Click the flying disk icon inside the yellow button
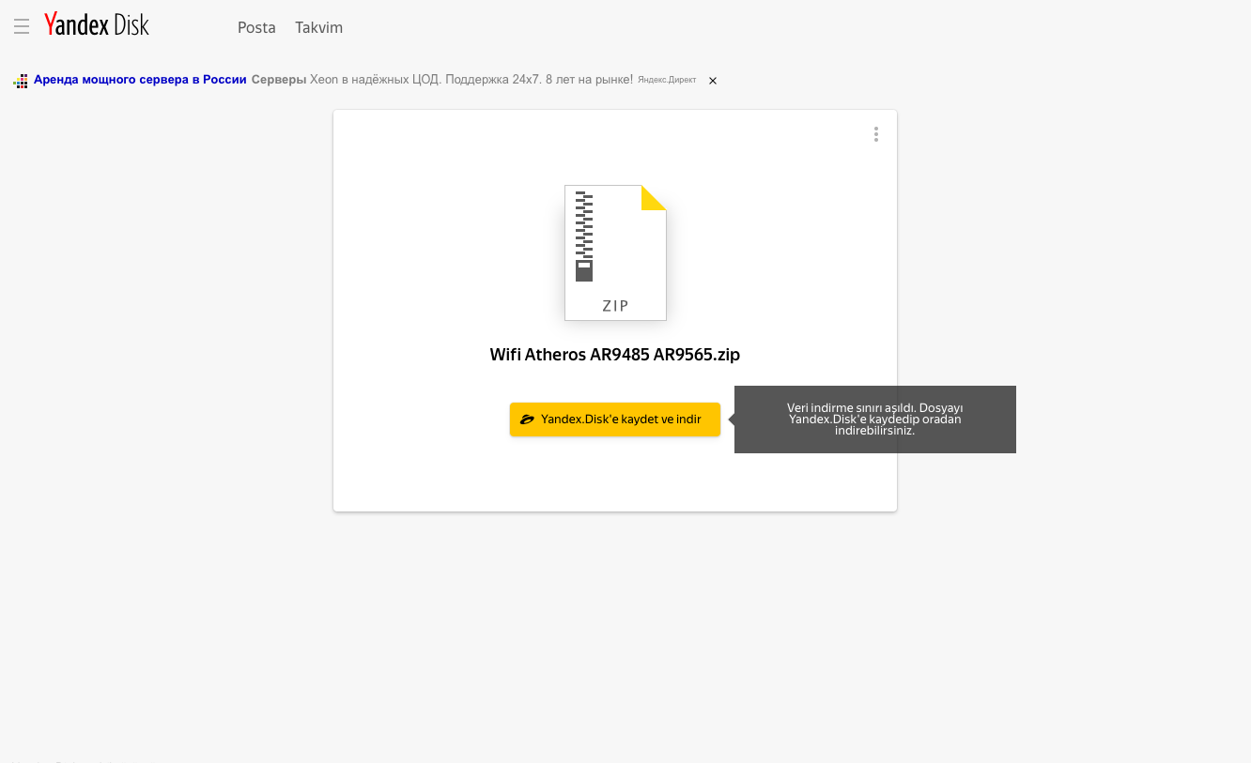This screenshot has width=1251, height=763. point(527,419)
